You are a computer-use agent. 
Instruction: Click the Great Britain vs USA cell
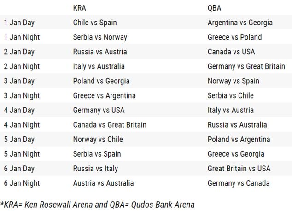tap(238, 169)
